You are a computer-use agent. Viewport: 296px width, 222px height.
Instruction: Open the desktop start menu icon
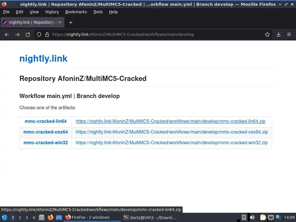(5, 217)
